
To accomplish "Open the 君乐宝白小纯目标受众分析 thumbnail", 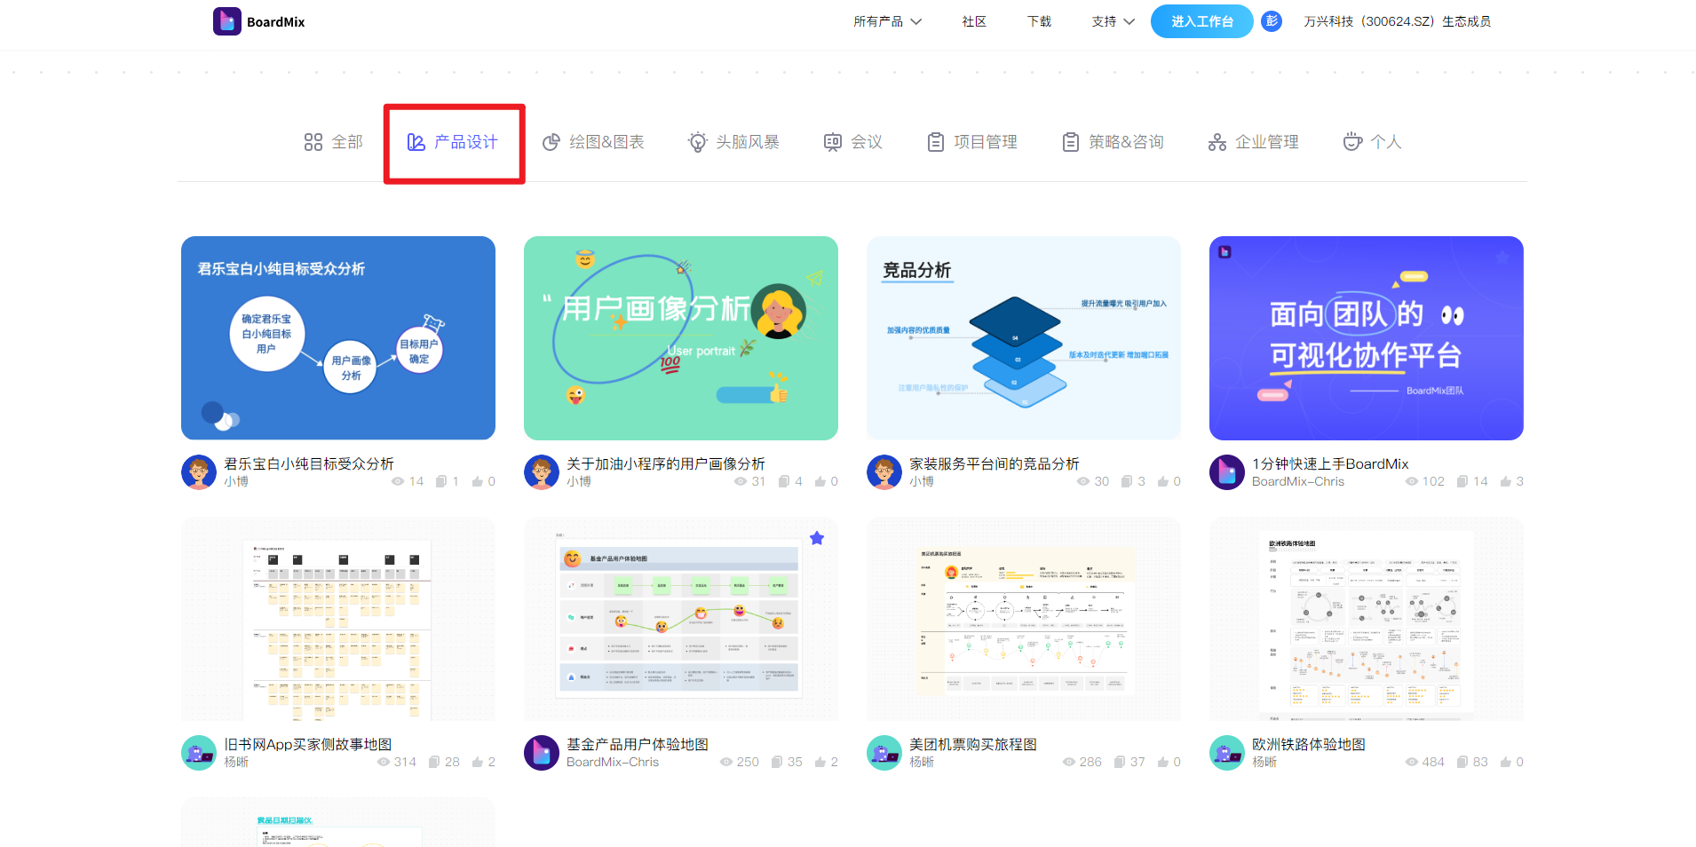I will click(x=338, y=338).
